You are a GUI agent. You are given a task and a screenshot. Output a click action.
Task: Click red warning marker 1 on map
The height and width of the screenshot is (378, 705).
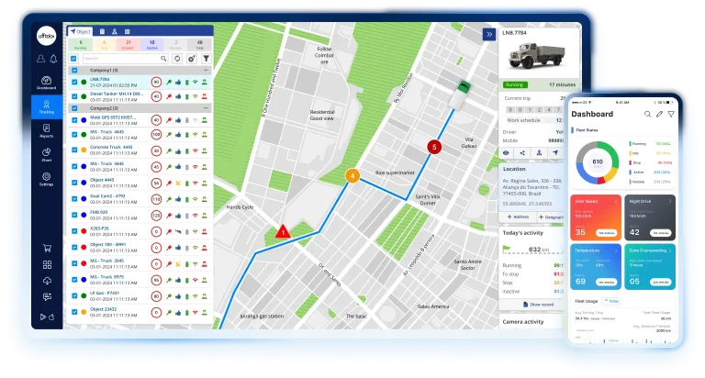[283, 232]
